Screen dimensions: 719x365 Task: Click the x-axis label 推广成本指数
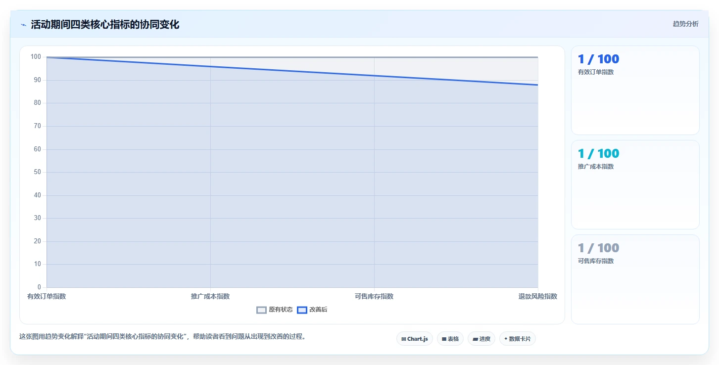(210, 296)
